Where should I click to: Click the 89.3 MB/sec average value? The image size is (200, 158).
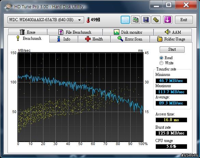coord(171,103)
